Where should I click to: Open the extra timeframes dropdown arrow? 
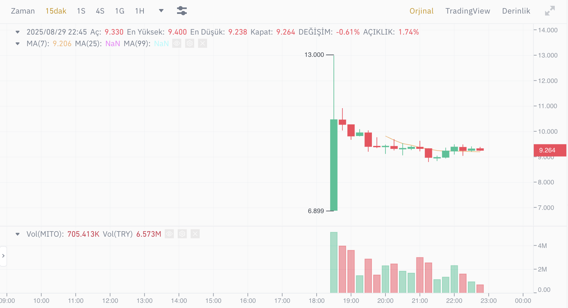[x=161, y=11]
